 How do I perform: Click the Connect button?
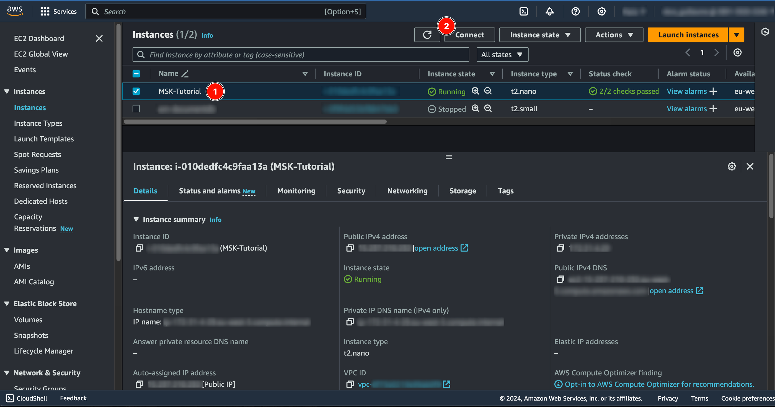click(x=469, y=35)
